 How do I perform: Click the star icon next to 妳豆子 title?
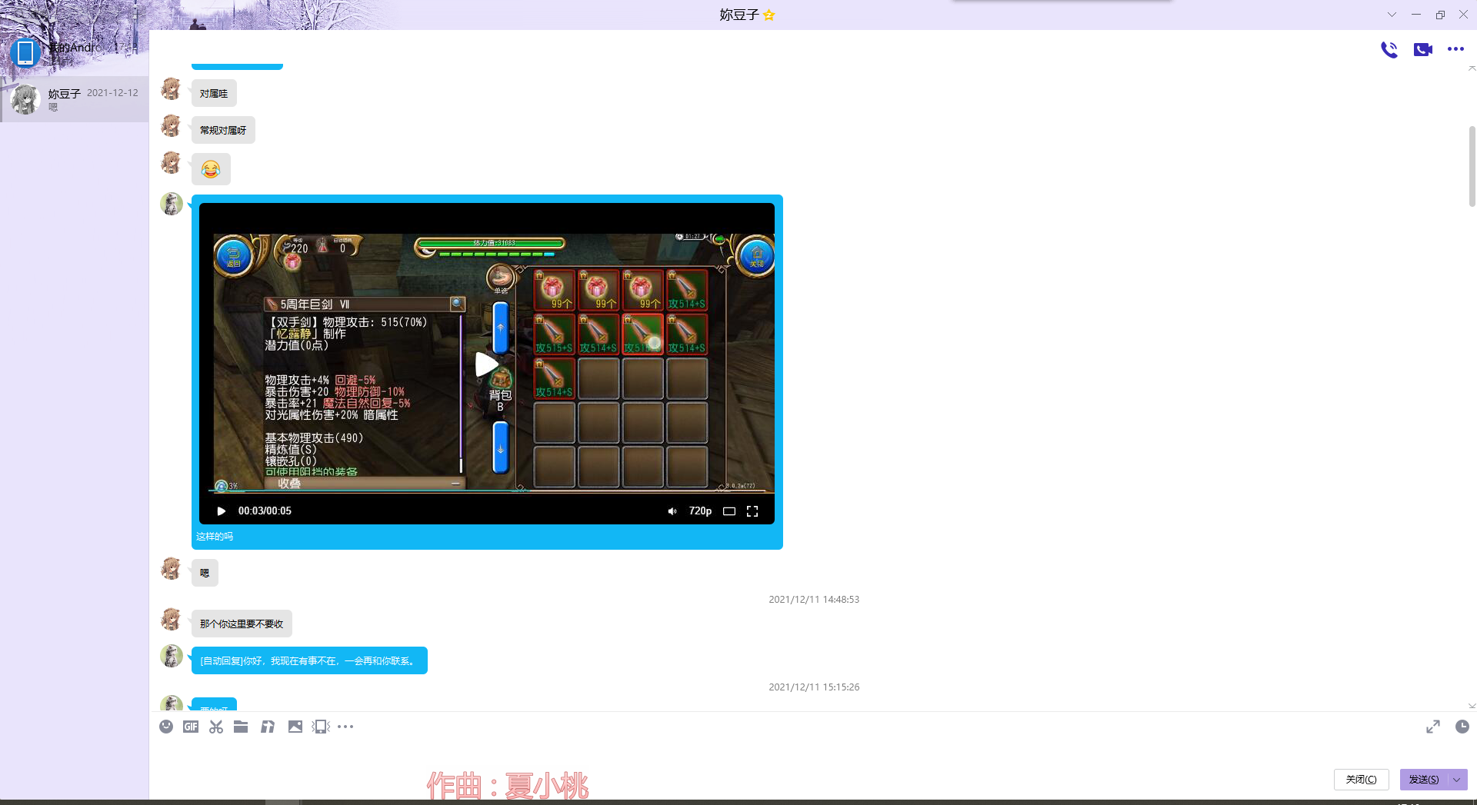pyautogui.click(x=769, y=15)
